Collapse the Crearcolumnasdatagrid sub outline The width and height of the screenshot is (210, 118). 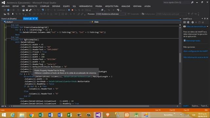[x=6, y=27]
